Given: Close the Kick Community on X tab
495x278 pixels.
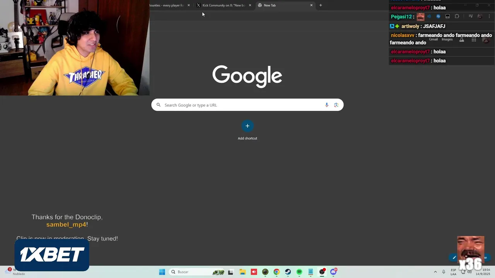Looking at the screenshot, I should click(x=250, y=5).
